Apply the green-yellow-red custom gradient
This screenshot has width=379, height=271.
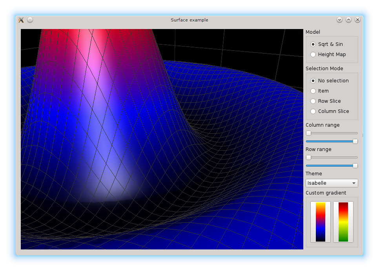tap(343, 222)
